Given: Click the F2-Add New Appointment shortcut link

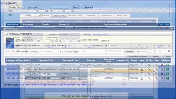Looking at the screenshot, I should (43, 85).
